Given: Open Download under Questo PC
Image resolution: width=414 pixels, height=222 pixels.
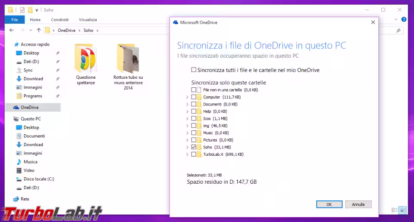Looking at the screenshot, I should pos(33,145).
